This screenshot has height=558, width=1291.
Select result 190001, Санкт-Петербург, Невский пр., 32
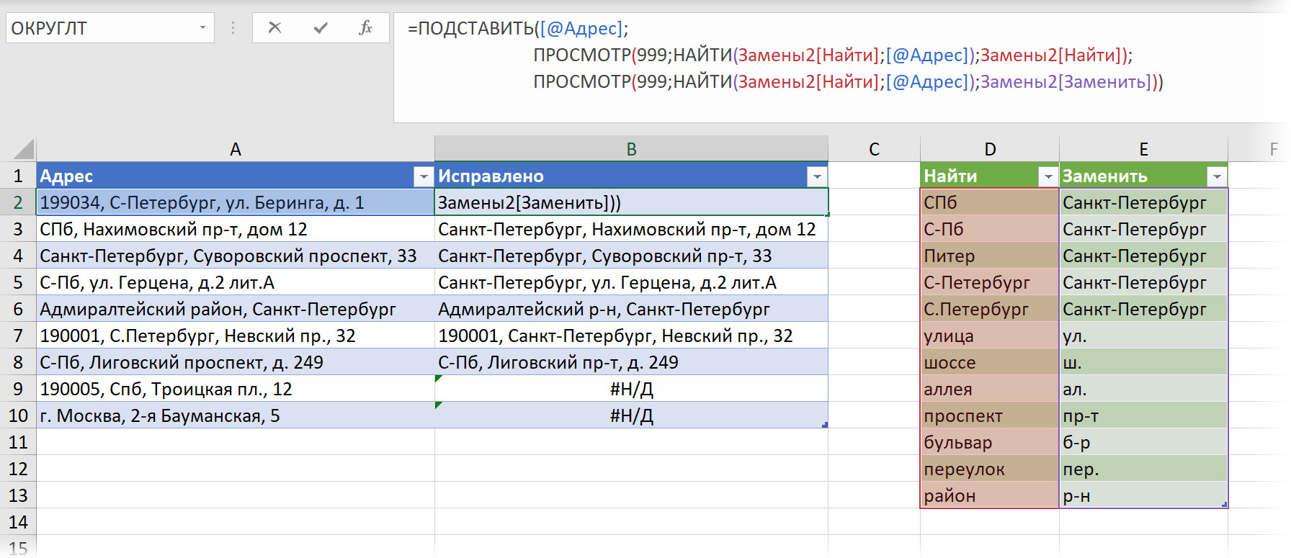coord(631,336)
